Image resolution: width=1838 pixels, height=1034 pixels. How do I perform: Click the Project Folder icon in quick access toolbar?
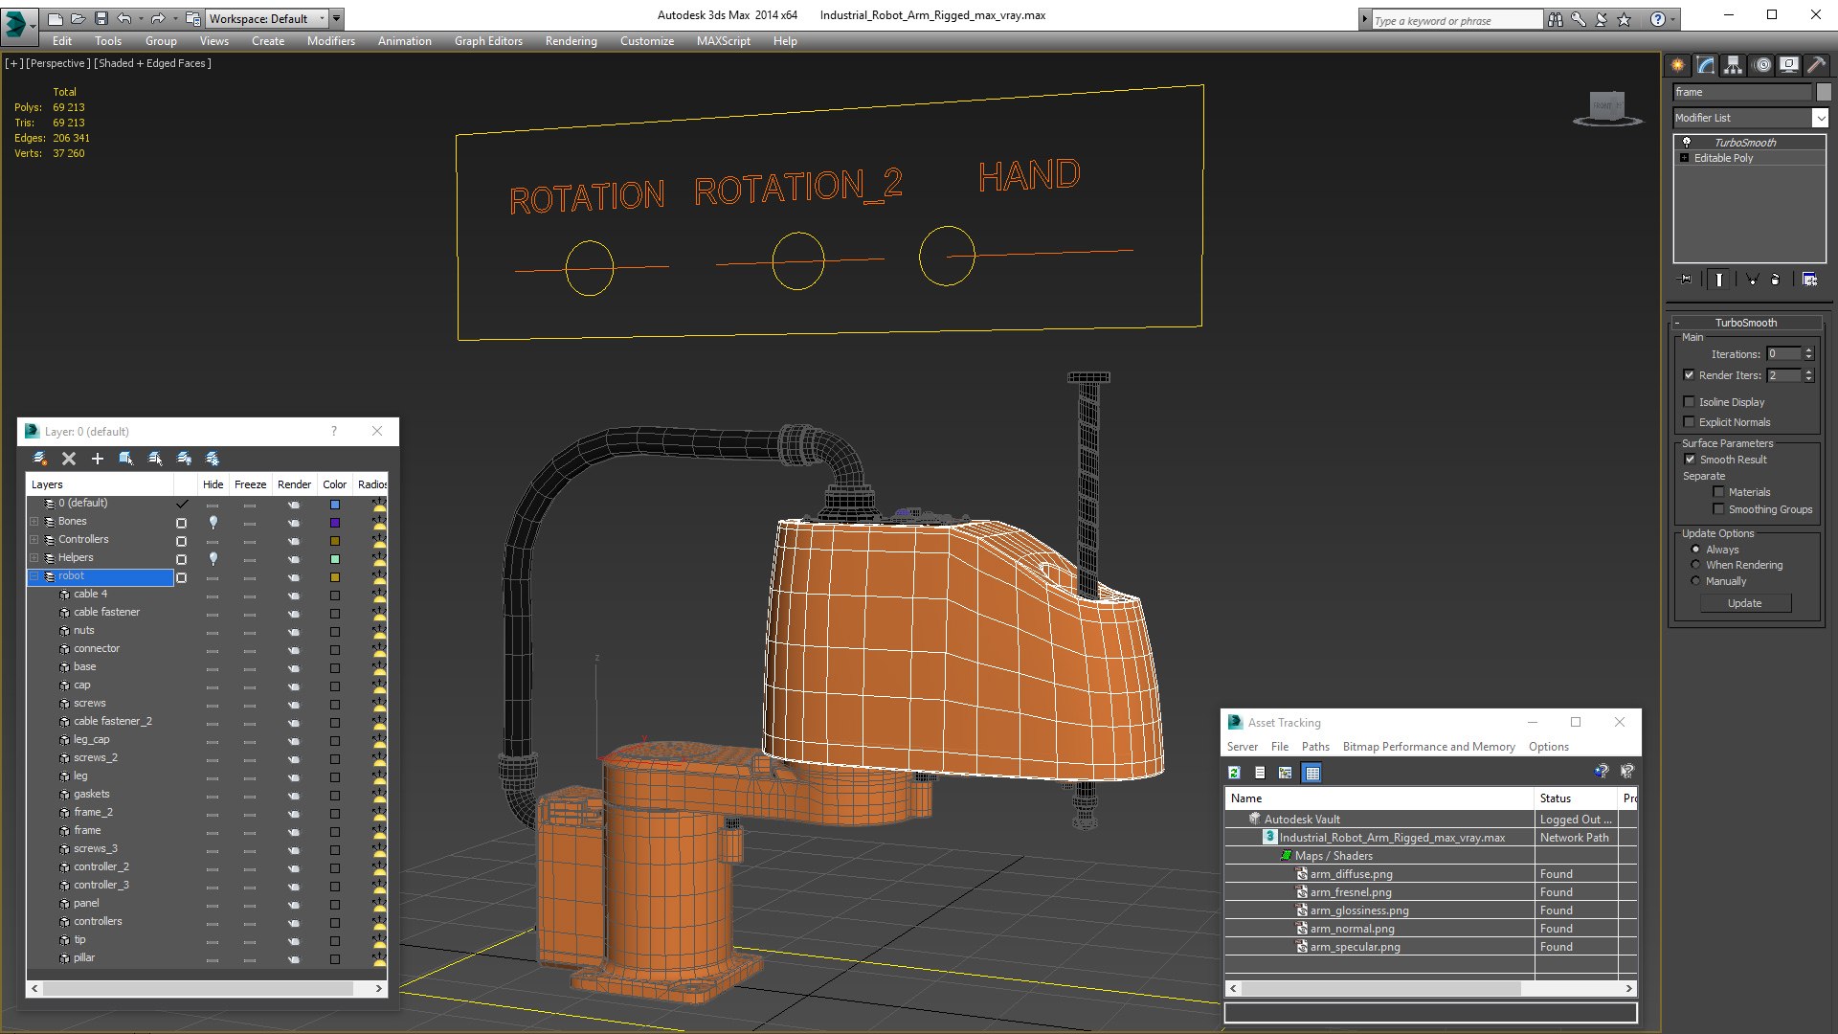coord(193,18)
